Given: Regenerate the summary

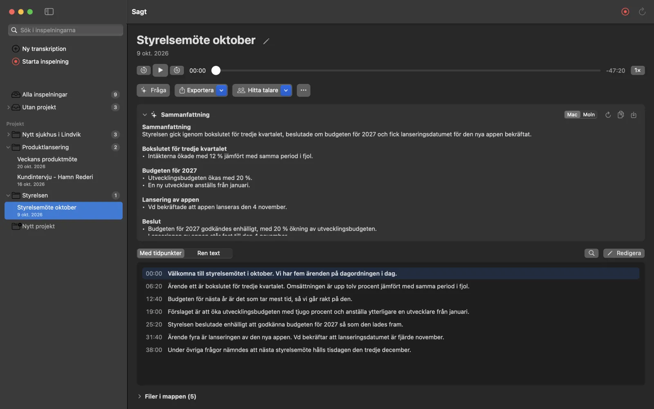Looking at the screenshot, I should (608, 115).
